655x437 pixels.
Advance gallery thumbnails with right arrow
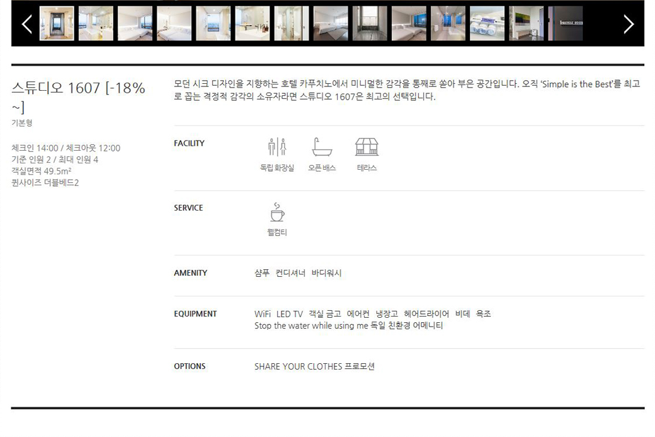628,24
